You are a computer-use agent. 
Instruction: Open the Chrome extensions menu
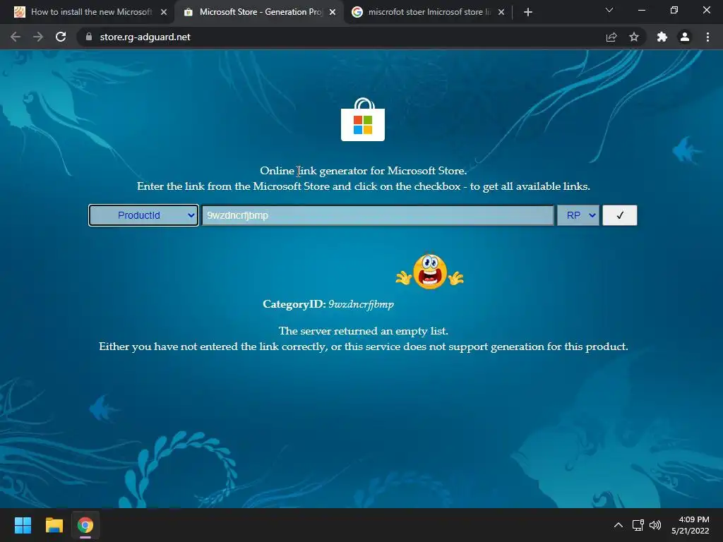tap(662, 37)
